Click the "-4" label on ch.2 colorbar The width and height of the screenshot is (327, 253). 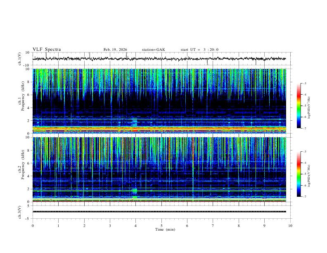click(304, 162)
